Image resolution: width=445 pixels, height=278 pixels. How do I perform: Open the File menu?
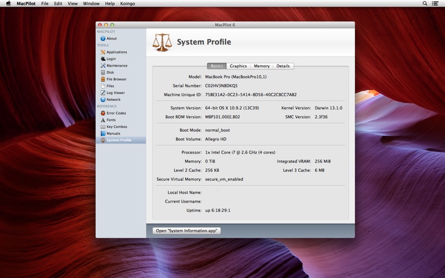(x=45, y=3)
